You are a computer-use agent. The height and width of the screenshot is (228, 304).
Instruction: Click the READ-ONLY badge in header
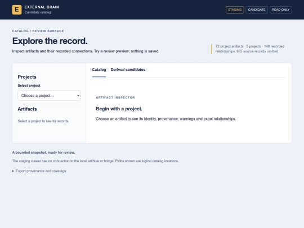pos(281,10)
